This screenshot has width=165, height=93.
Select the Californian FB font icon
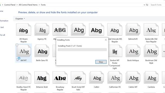(115, 78)
